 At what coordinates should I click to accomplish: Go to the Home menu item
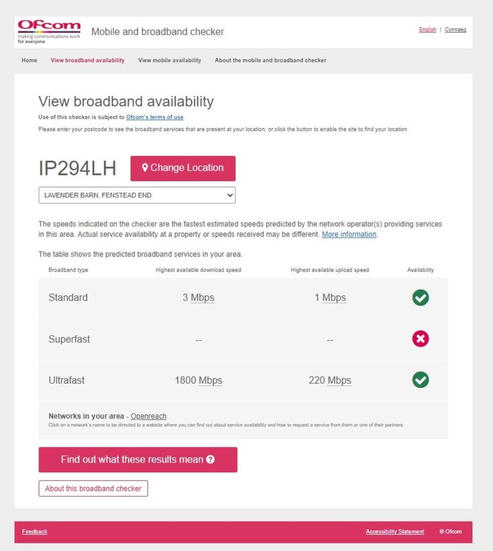pos(29,60)
